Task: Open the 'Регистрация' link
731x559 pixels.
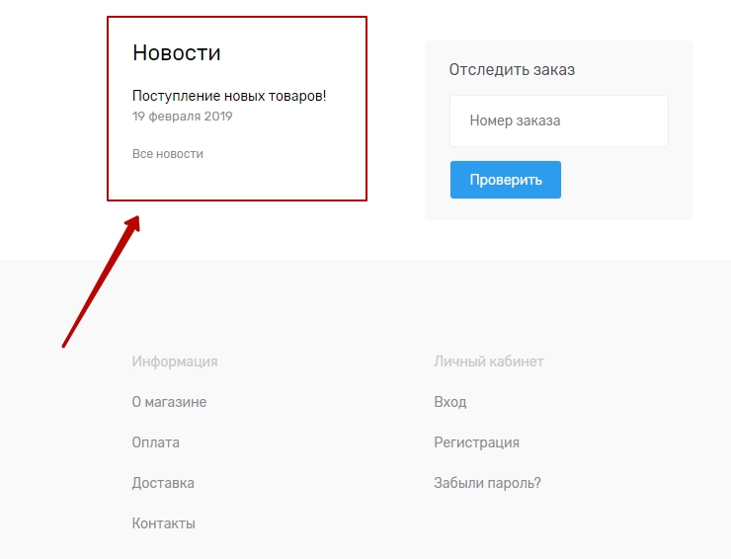Action: (x=476, y=442)
